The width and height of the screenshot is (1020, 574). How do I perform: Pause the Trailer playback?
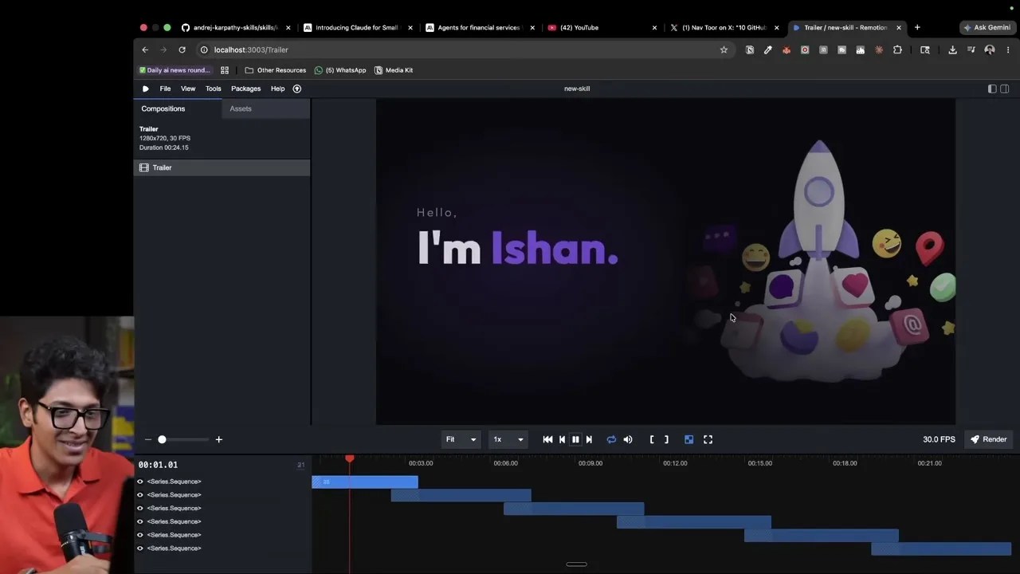tap(575, 439)
